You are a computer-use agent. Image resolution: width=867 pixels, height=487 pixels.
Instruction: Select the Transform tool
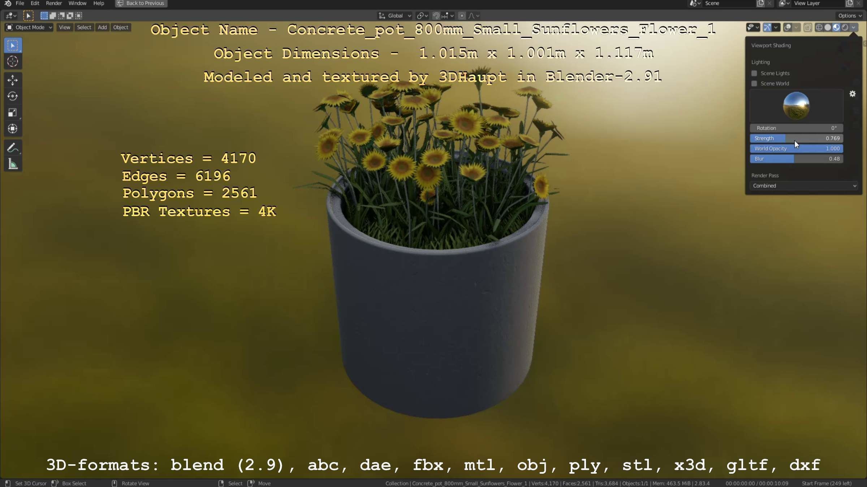coord(13,129)
